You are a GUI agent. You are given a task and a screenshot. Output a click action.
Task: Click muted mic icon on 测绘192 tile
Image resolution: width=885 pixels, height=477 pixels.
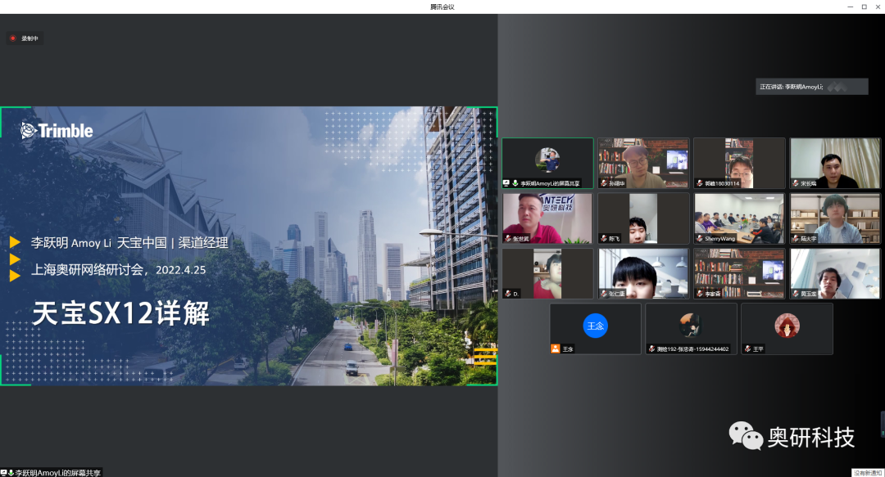[x=652, y=349]
